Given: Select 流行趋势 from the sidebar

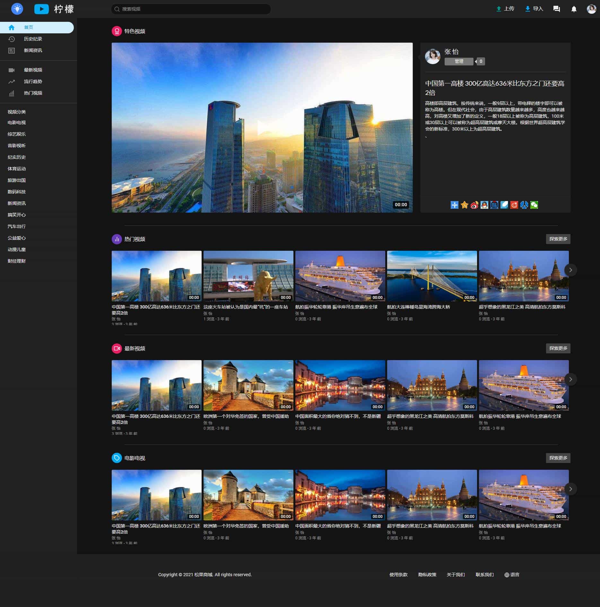Looking at the screenshot, I should (x=33, y=81).
